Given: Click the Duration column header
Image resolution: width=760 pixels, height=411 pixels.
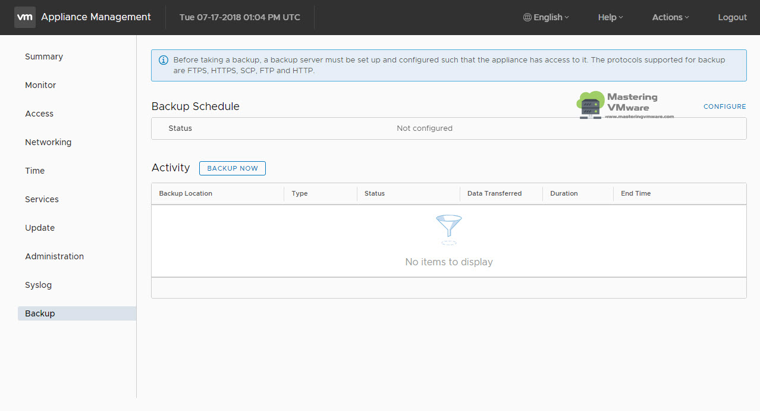Looking at the screenshot, I should click(563, 193).
